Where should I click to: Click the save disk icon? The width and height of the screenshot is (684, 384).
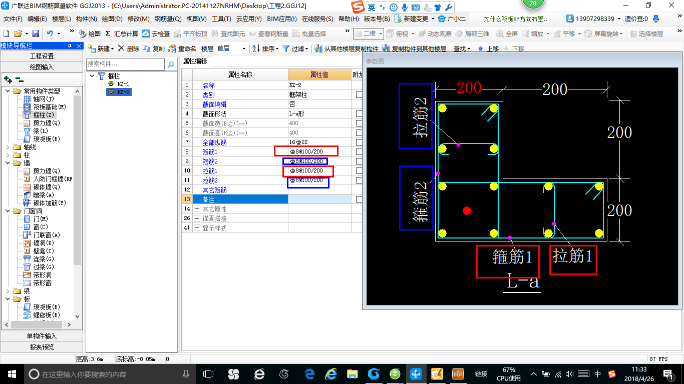pos(36,33)
